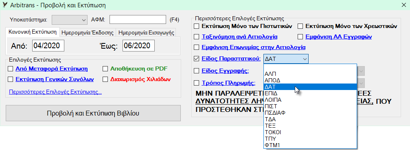Focus the ΑΦΜ input field

point(138,19)
